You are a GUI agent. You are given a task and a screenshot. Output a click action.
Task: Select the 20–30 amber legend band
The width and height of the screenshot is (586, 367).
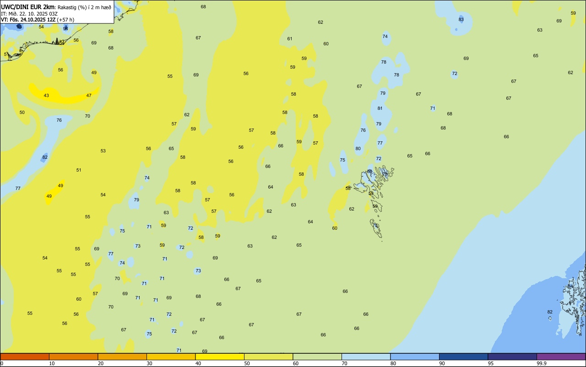122,356
